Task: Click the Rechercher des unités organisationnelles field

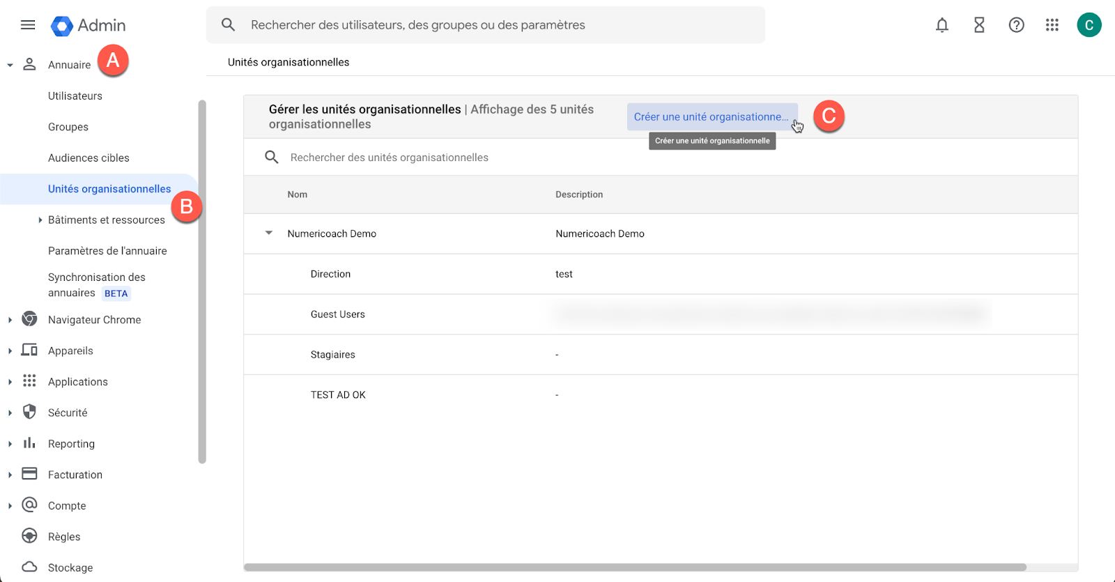Action: (661, 158)
